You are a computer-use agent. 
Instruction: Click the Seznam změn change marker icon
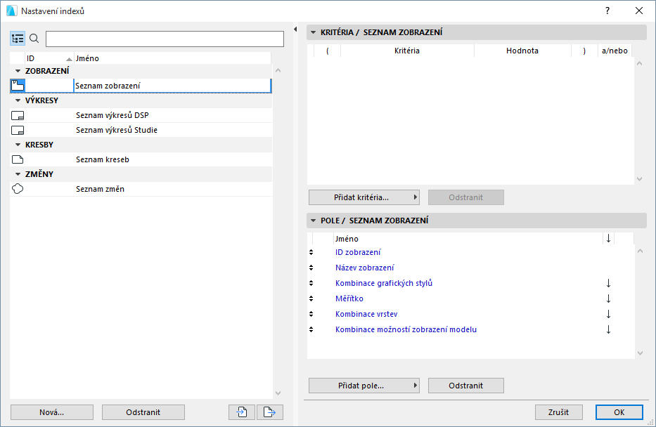tap(16, 188)
